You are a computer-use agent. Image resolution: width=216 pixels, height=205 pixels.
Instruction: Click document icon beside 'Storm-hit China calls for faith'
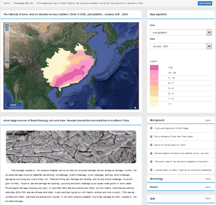pyautogui.click(x=151, y=145)
